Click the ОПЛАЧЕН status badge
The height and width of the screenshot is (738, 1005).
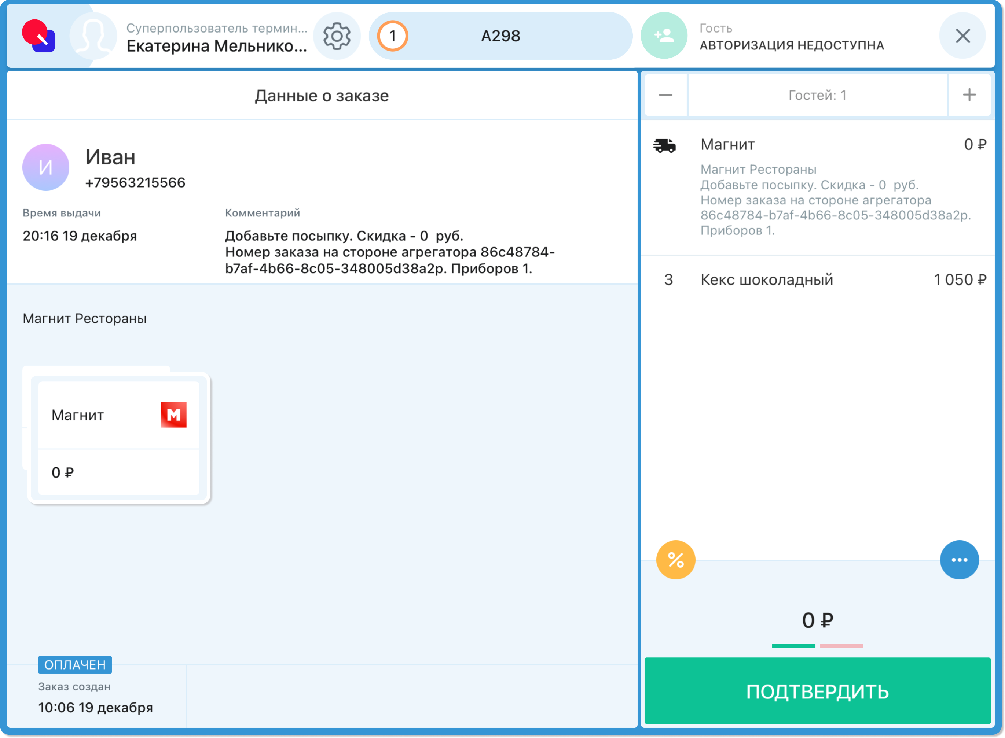[75, 665]
